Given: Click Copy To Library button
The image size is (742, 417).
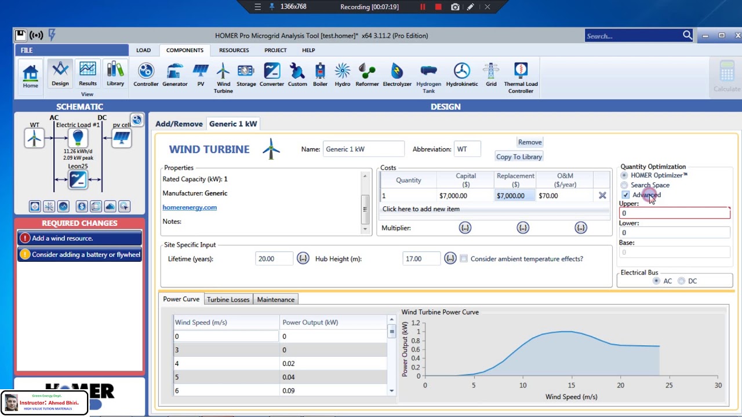Looking at the screenshot, I should tap(519, 156).
